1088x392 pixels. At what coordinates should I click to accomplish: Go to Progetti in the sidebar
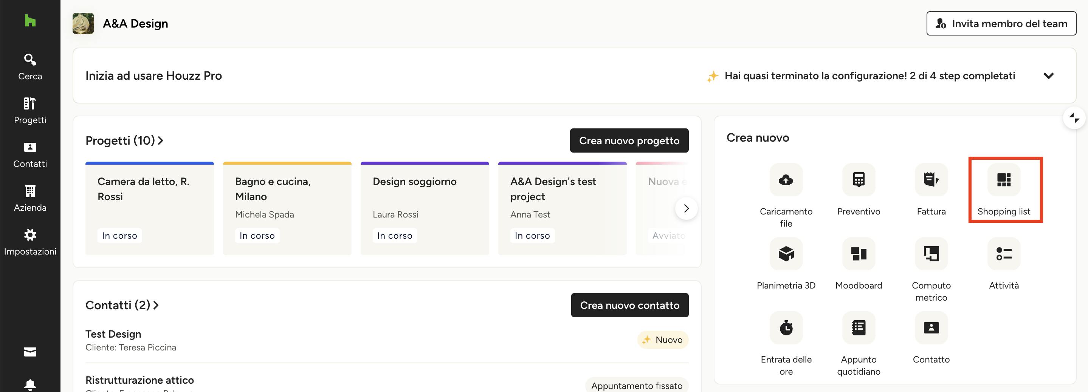click(30, 111)
